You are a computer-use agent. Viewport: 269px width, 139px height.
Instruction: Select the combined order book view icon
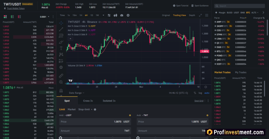[5, 17]
